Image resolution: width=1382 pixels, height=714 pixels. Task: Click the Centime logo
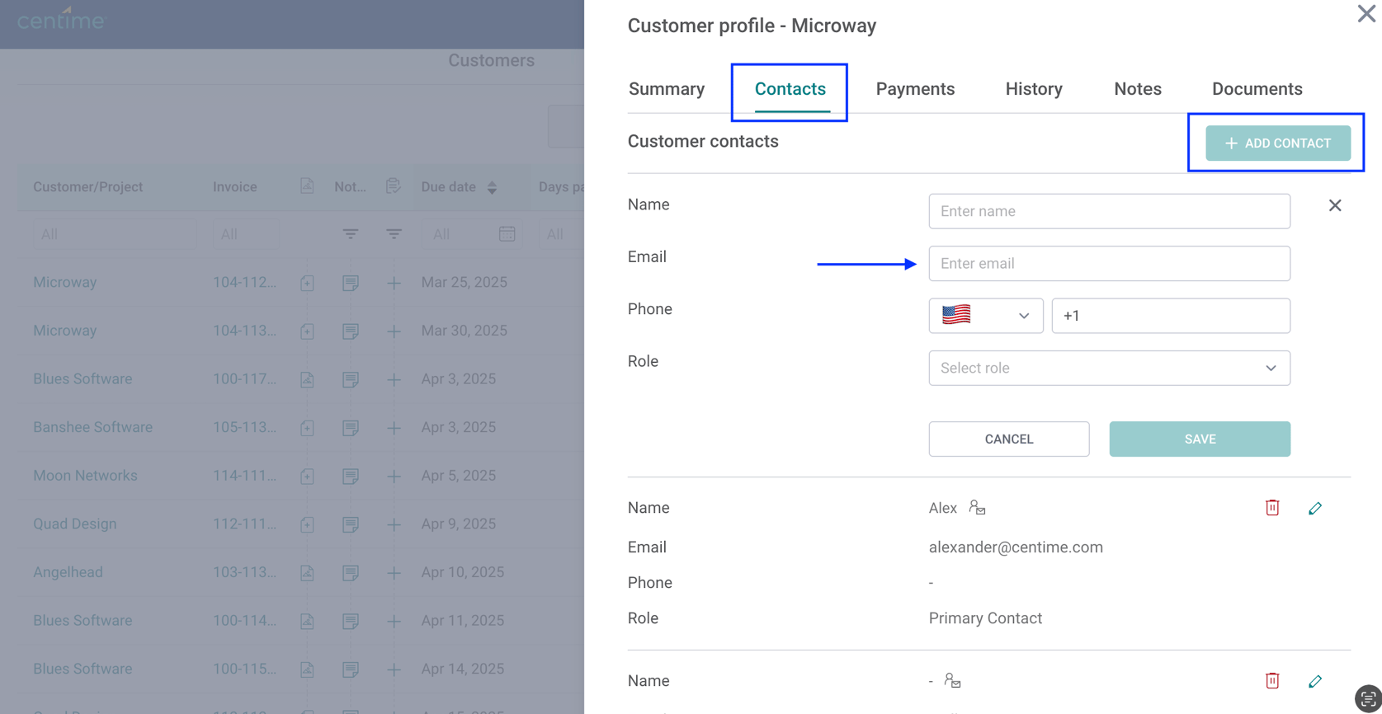pyautogui.click(x=61, y=20)
